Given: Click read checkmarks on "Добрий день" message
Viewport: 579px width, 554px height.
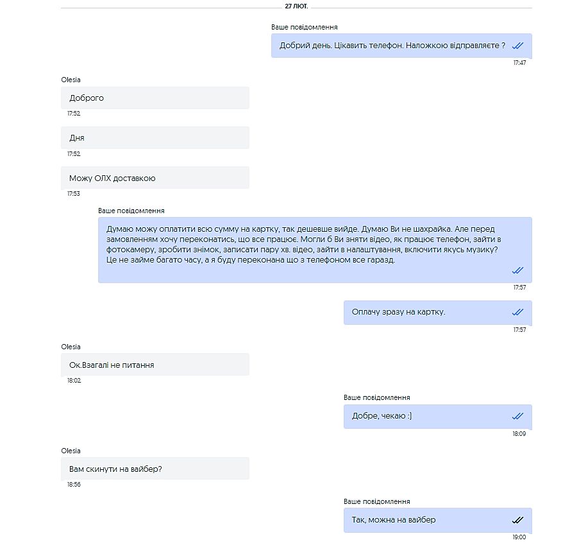Looking at the screenshot, I should tap(518, 46).
